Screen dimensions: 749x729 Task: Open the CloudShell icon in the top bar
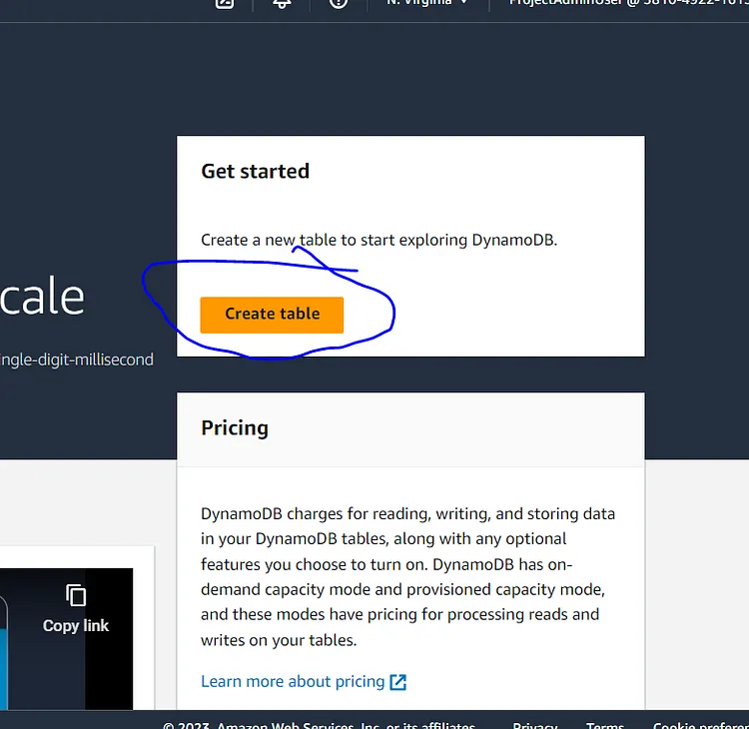coord(225,3)
